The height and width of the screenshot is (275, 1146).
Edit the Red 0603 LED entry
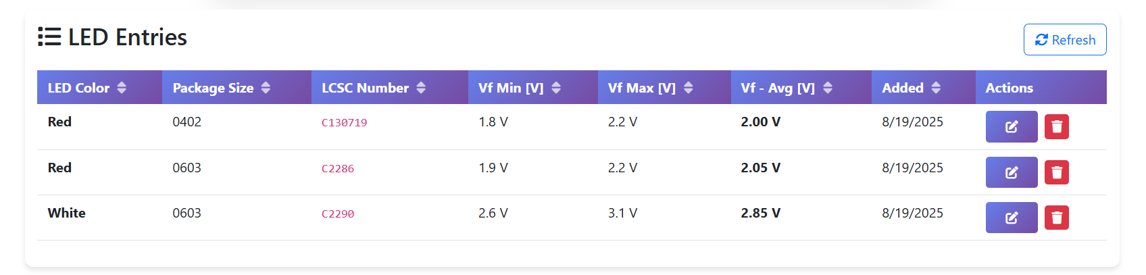(x=1011, y=172)
